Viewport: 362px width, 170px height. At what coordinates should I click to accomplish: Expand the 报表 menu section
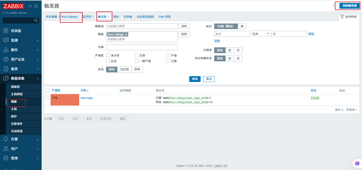pyautogui.click(x=38, y=69)
